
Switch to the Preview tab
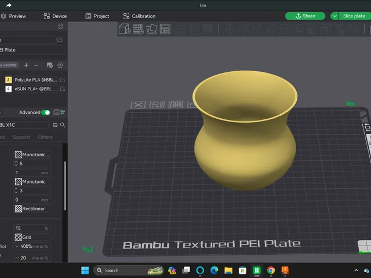[x=13, y=16]
